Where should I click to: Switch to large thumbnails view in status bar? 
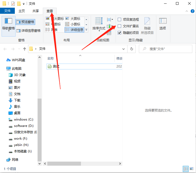click(x=192, y=169)
